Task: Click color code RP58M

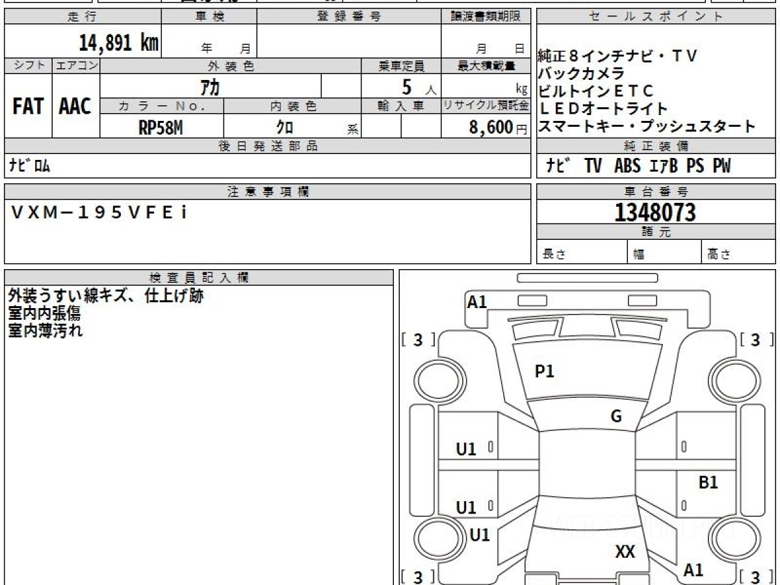Action: click(x=161, y=127)
